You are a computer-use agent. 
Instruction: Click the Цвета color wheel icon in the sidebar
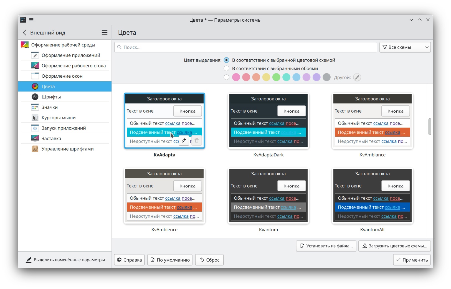click(x=35, y=86)
